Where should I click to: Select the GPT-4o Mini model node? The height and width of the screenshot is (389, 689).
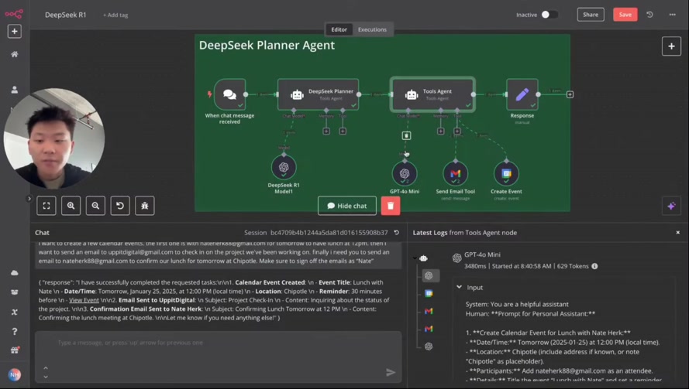(x=405, y=174)
